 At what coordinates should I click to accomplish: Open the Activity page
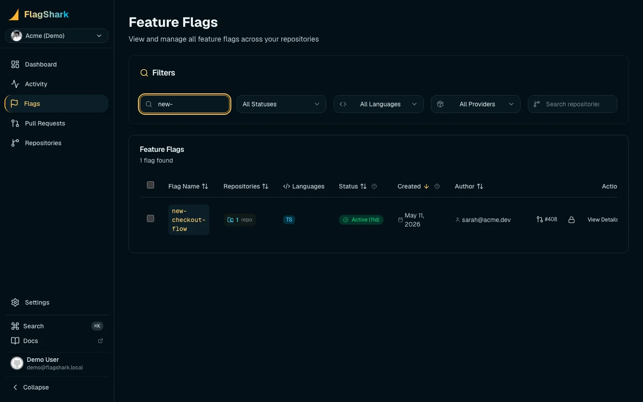(57, 84)
